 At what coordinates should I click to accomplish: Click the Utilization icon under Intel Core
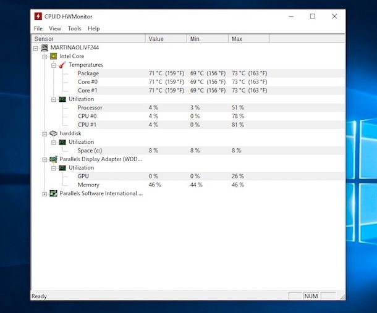[x=62, y=99]
